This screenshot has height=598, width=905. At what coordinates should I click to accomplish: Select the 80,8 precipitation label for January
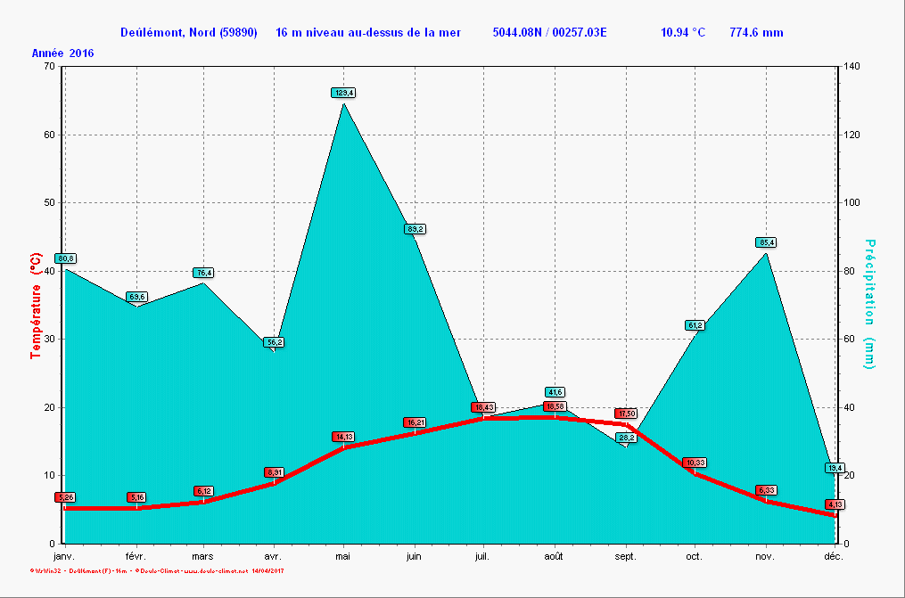pyautogui.click(x=65, y=258)
